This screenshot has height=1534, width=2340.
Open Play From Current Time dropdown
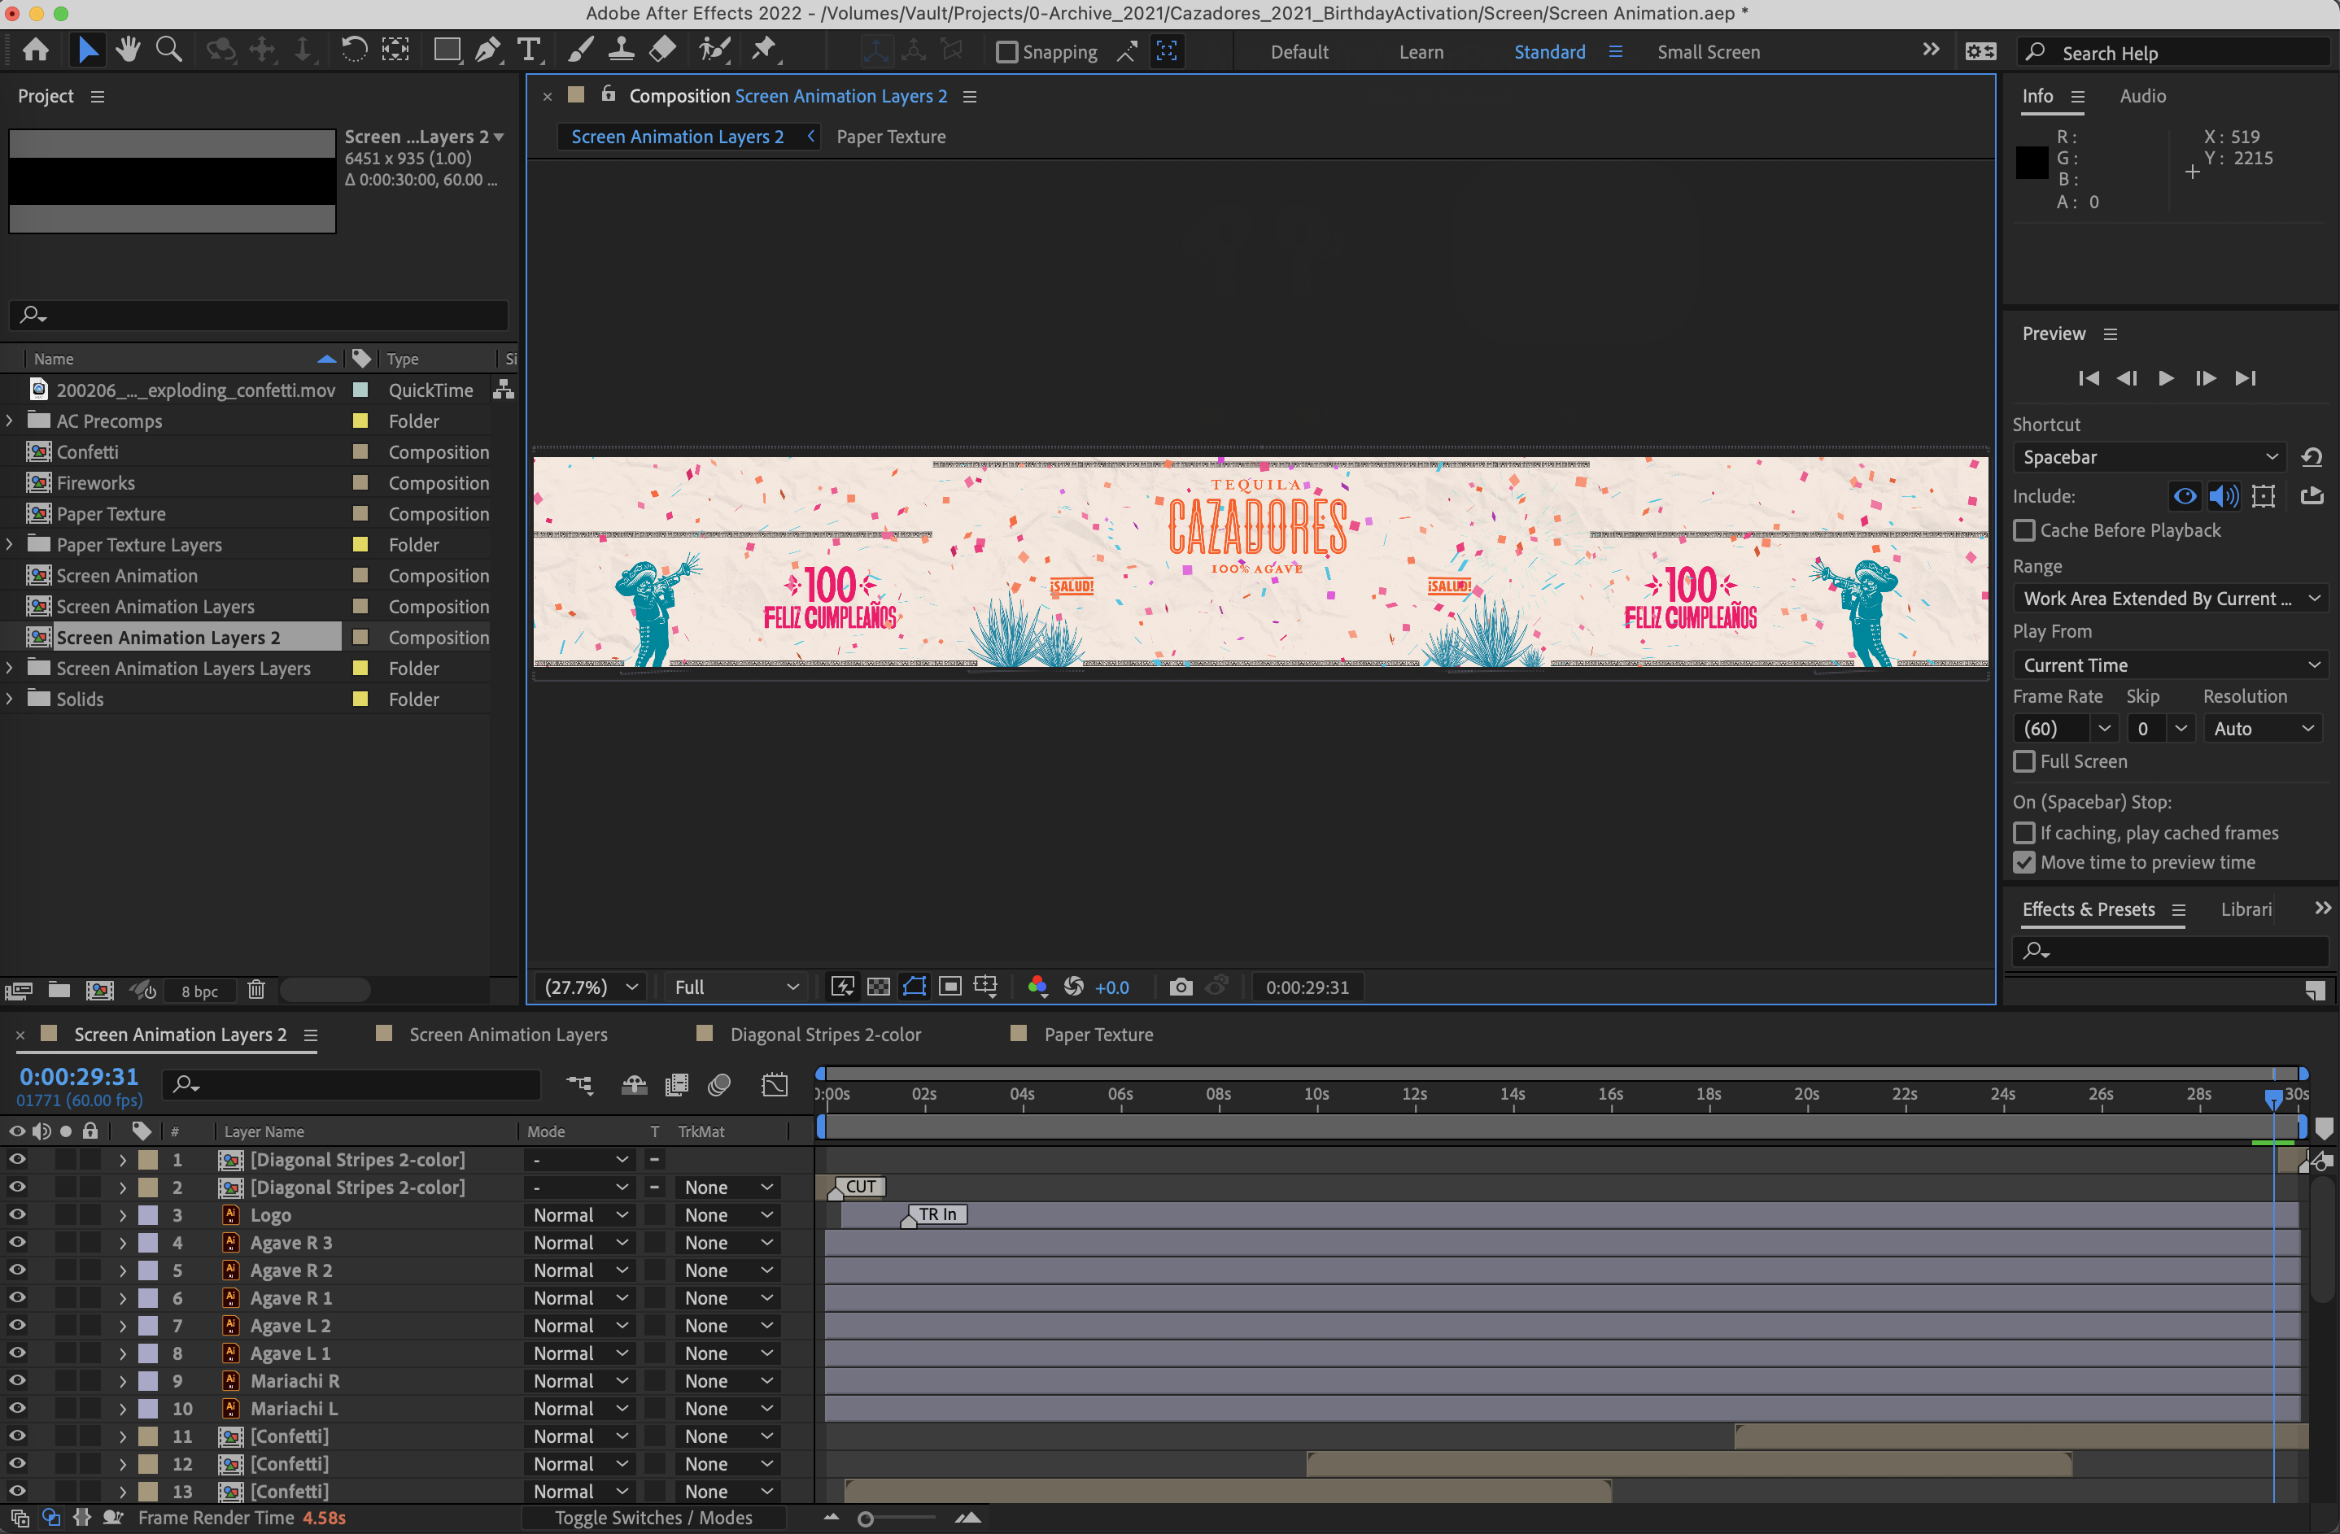(2170, 665)
